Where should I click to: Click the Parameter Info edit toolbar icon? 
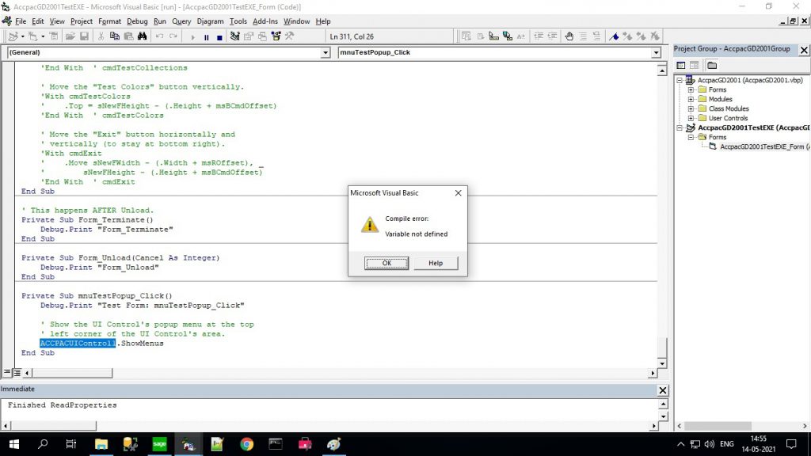(x=508, y=36)
